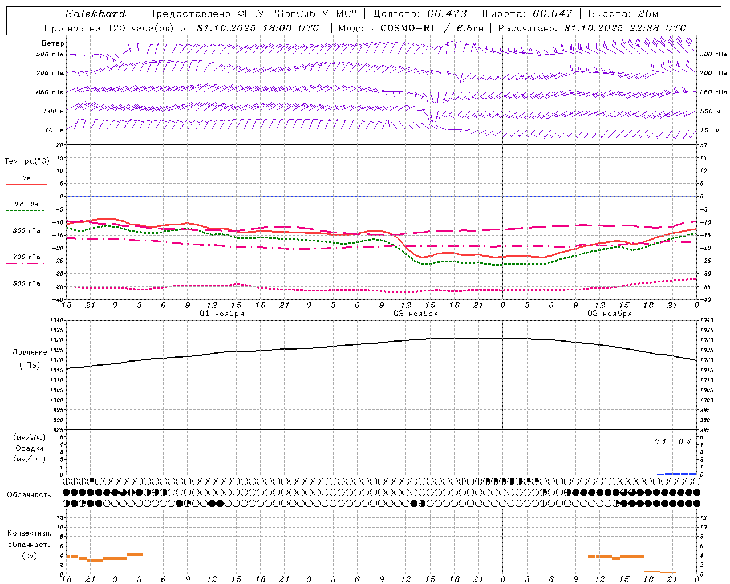Click the '0.4' precipitation amount value
730x584 pixels.
coord(685,441)
